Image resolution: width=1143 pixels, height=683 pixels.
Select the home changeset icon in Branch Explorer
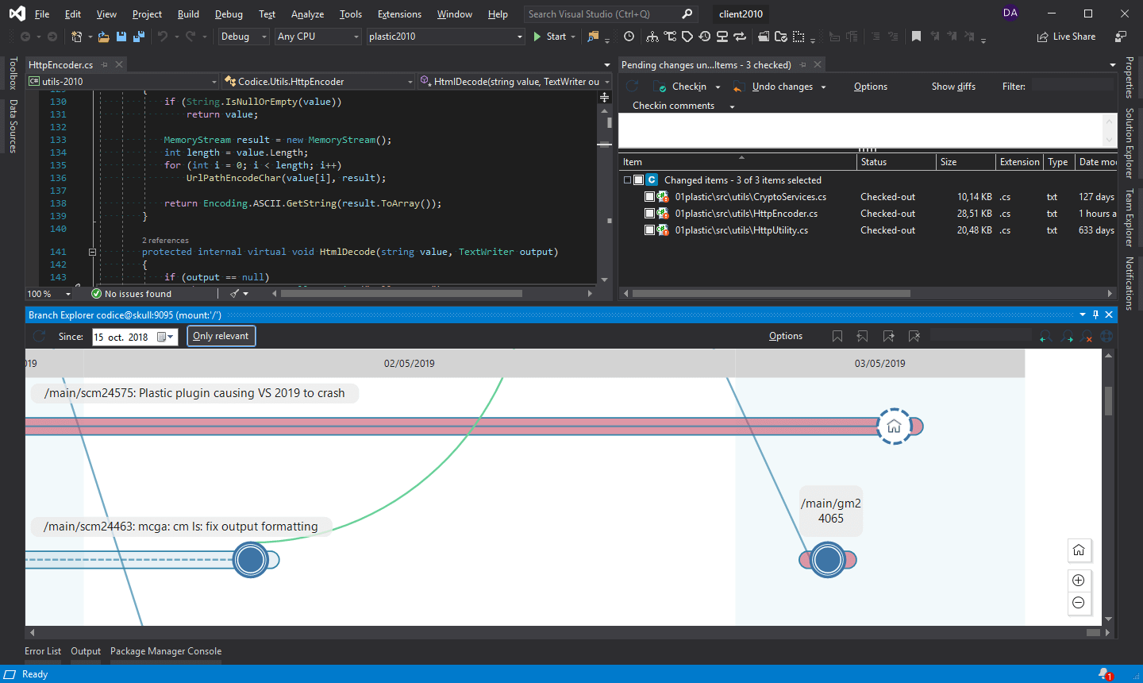click(x=895, y=426)
